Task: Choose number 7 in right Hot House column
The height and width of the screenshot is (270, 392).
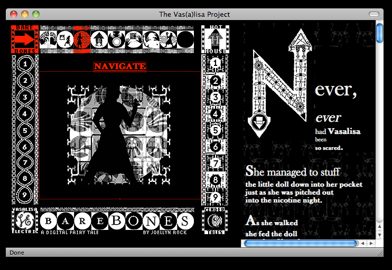Action: pyautogui.click(x=215, y=163)
